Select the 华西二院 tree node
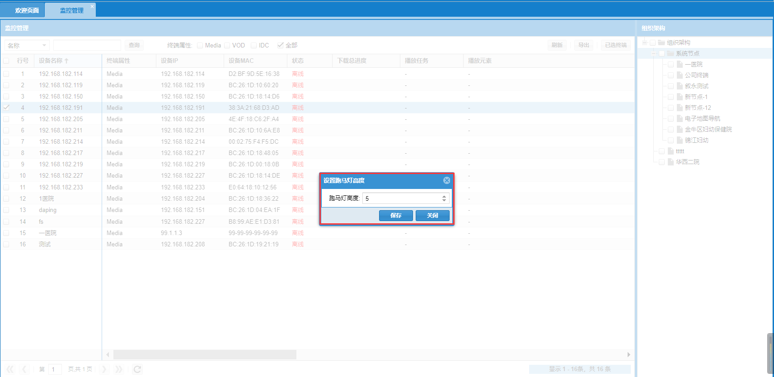Image resolution: width=774 pixels, height=377 pixels. [x=687, y=162]
